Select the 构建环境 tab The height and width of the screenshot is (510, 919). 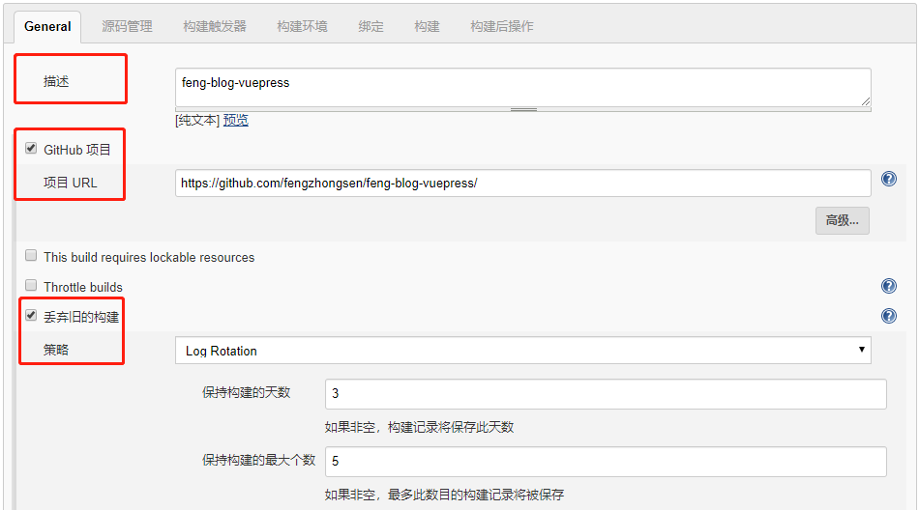(302, 26)
